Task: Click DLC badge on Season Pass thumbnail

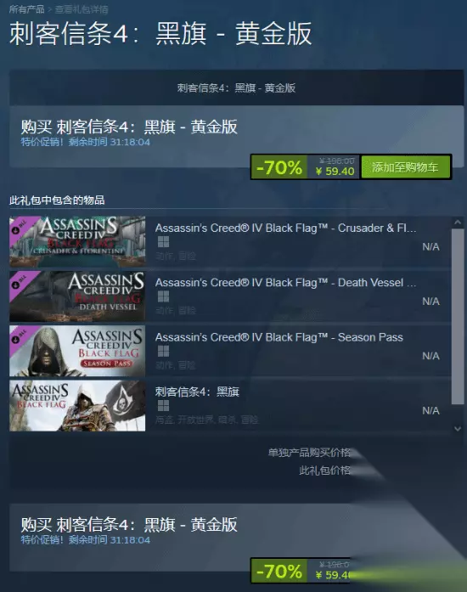Action: click(20, 335)
